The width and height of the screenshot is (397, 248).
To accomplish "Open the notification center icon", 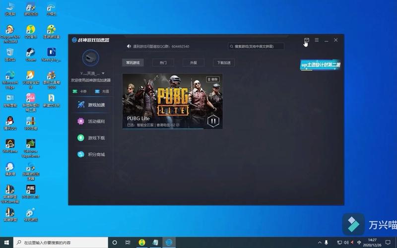I will click(x=388, y=243).
